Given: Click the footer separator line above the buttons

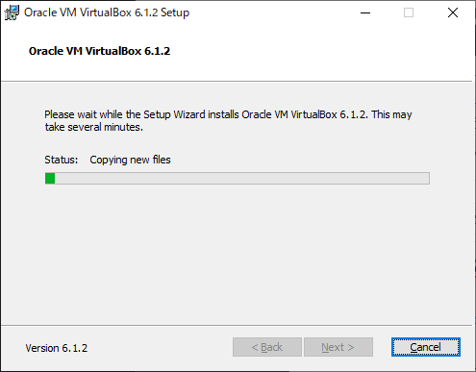Looking at the screenshot, I should pos(237,326).
